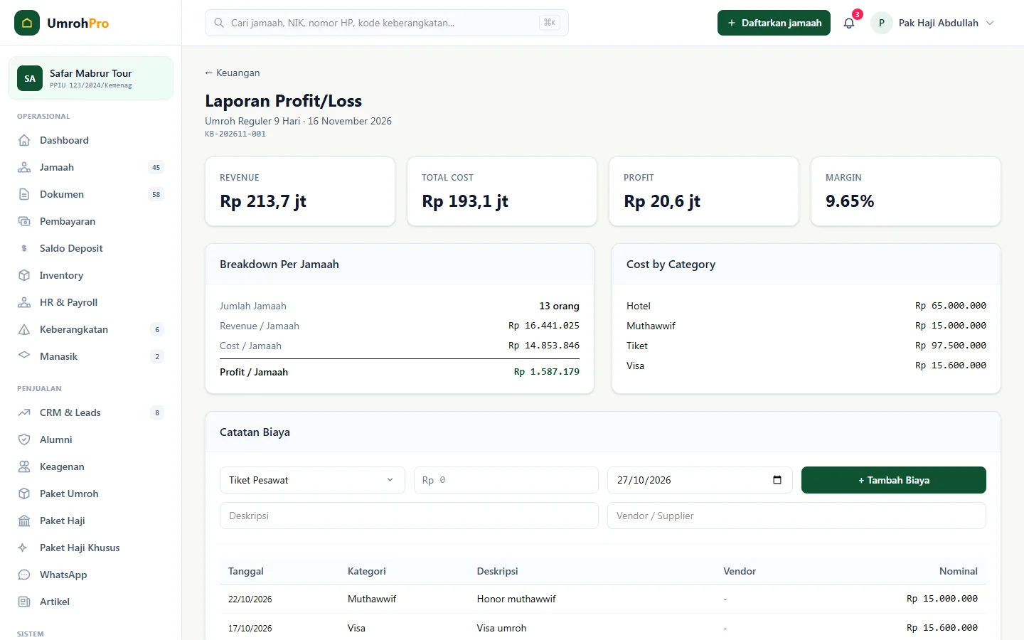This screenshot has height=640, width=1024.
Task: Click the Nominal column header
Action: [x=959, y=571]
